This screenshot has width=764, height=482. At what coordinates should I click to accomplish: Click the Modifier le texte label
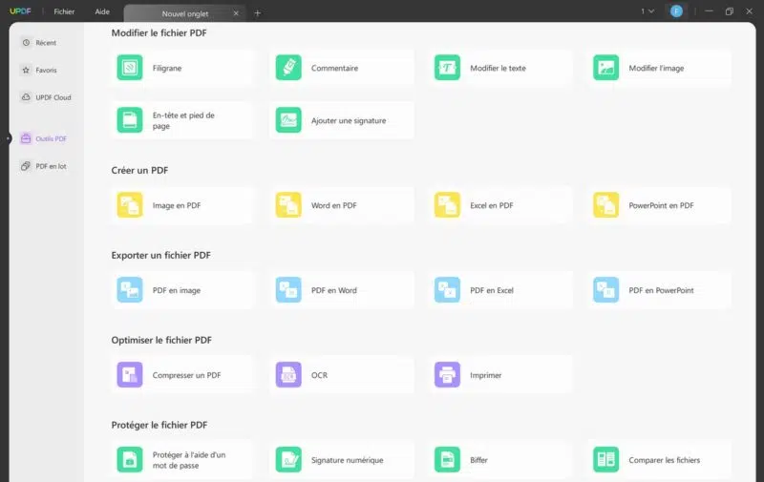[498, 68]
